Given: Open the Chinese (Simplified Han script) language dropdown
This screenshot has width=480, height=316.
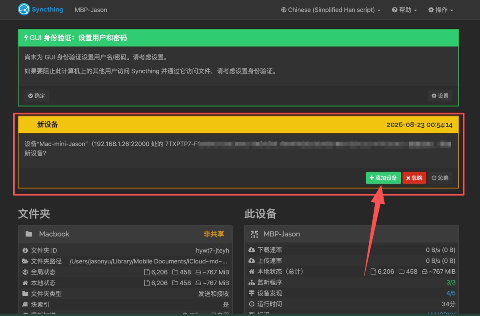Looking at the screenshot, I should [330, 10].
